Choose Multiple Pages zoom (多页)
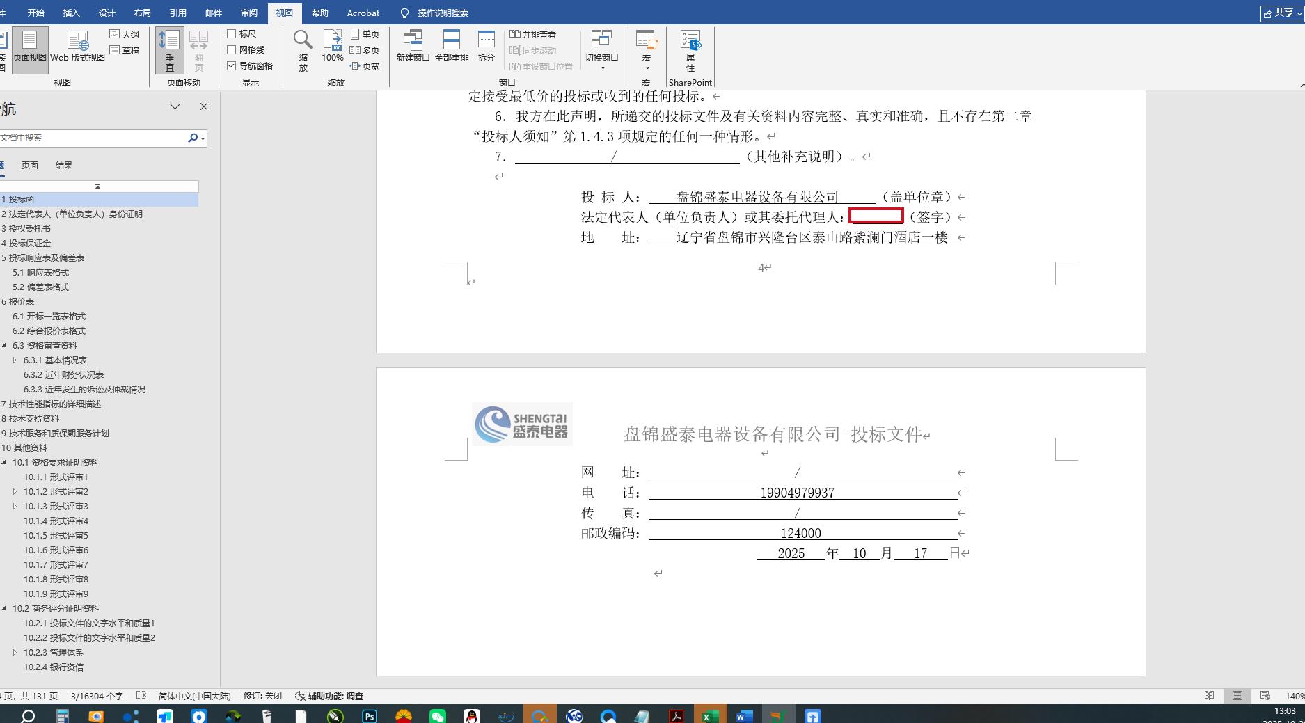Screen dimensions: 1305x723 tap(365, 50)
